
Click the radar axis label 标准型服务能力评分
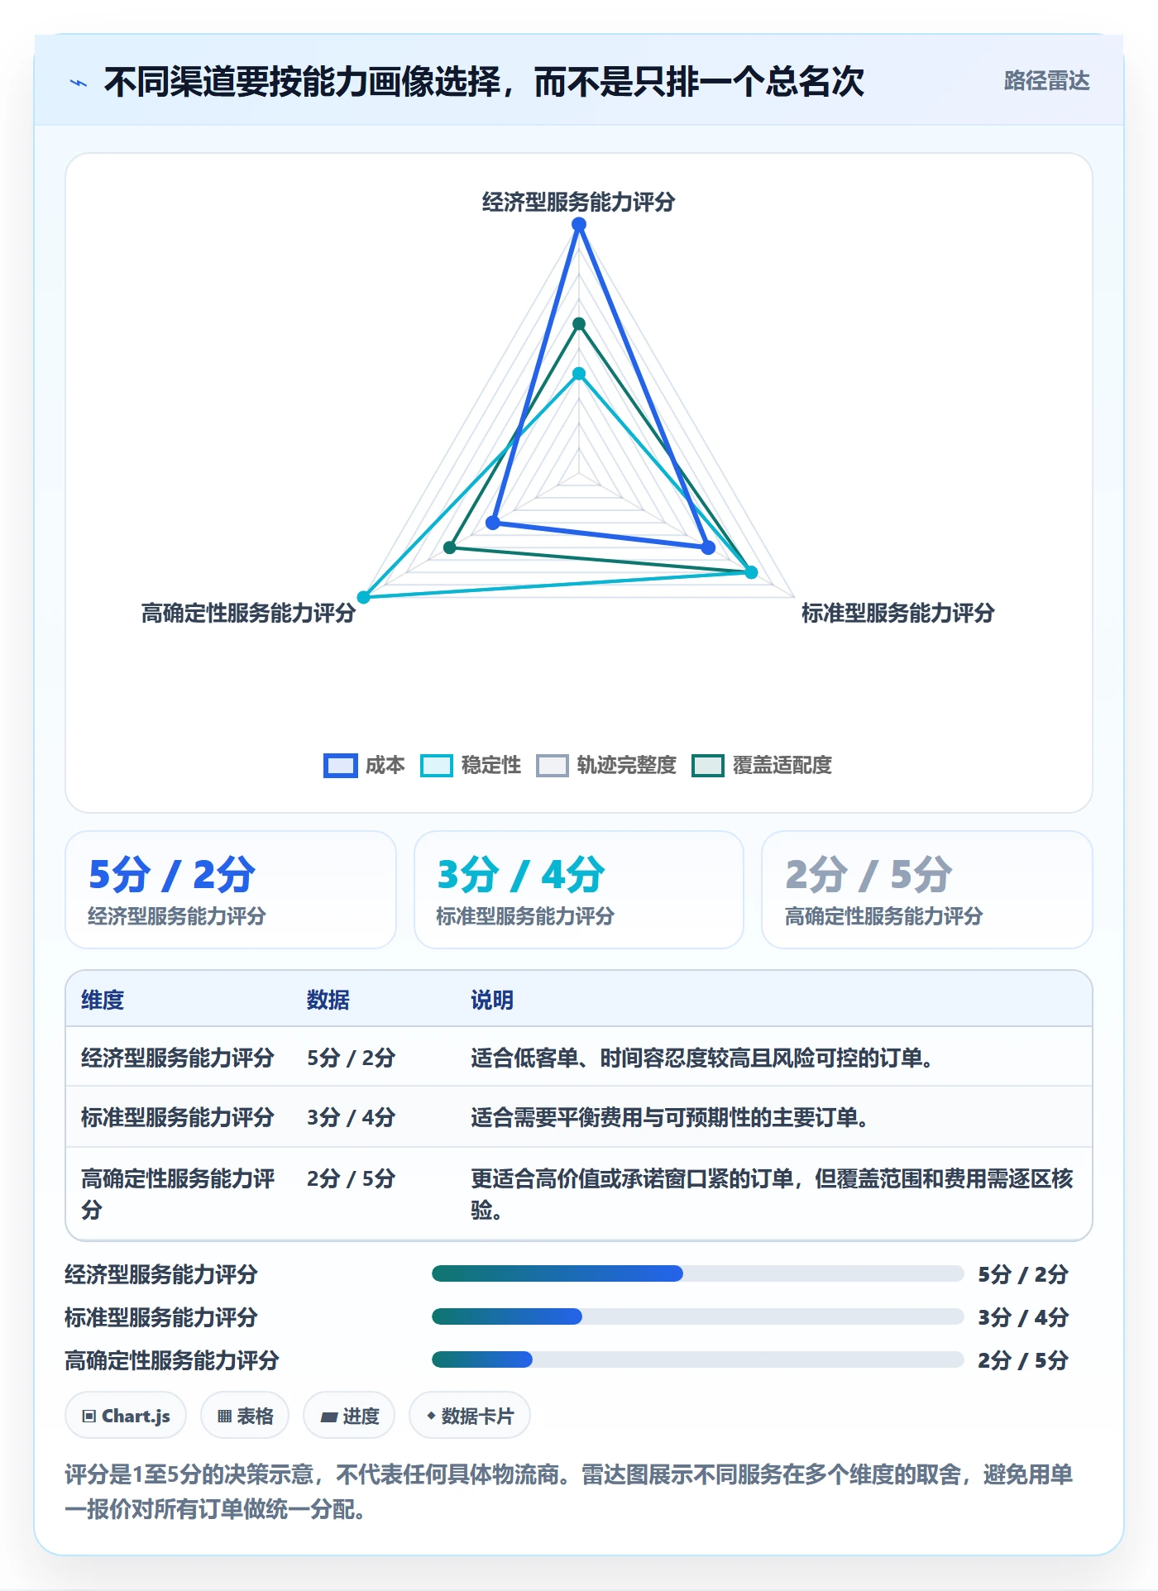click(x=897, y=613)
